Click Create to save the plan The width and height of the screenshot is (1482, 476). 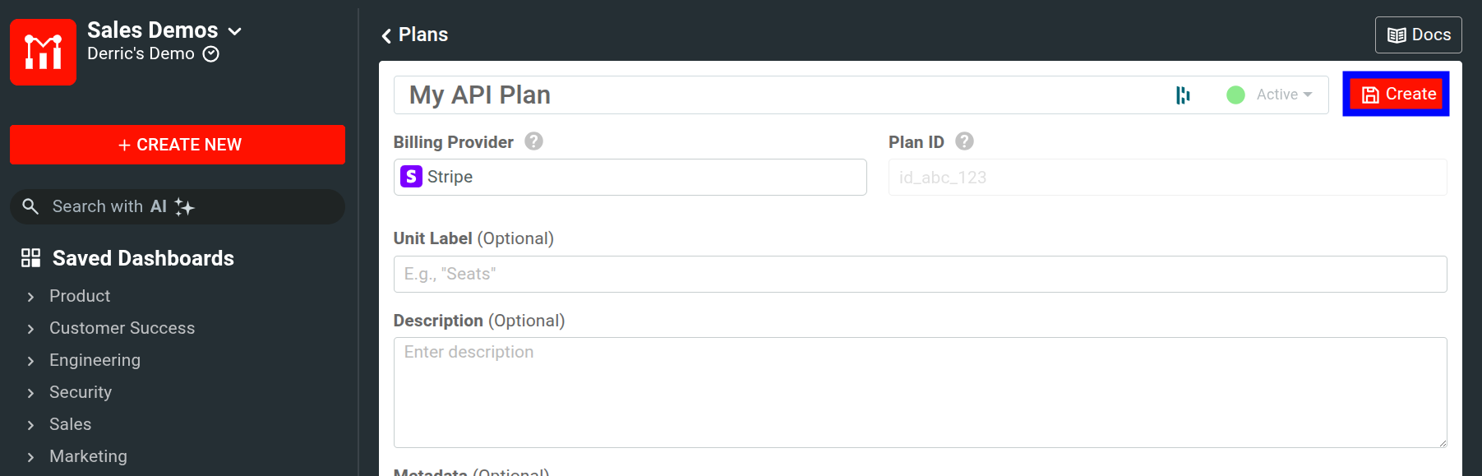(1395, 94)
